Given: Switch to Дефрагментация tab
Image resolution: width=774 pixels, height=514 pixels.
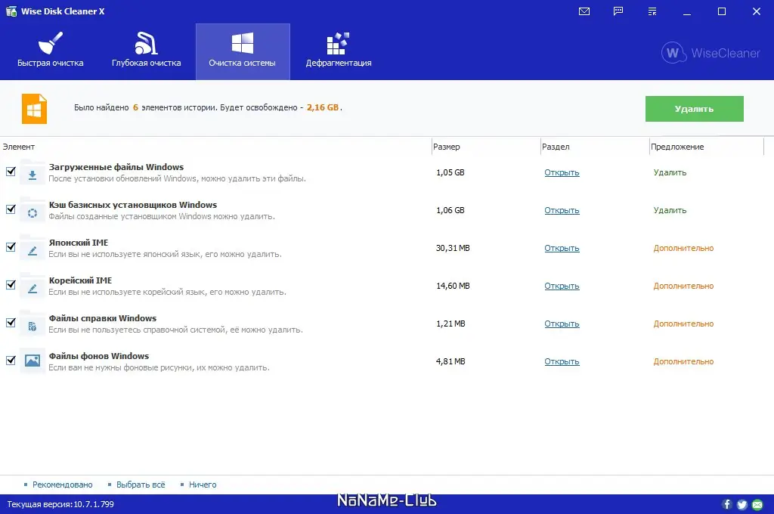Looking at the screenshot, I should click(339, 51).
